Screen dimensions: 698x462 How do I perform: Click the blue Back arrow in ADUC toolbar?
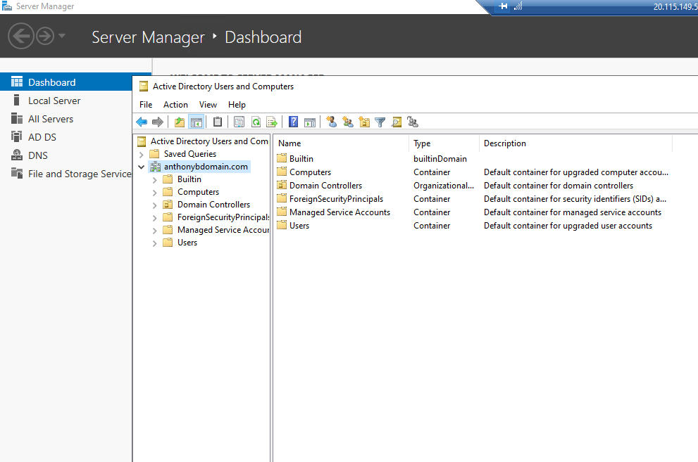142,122
